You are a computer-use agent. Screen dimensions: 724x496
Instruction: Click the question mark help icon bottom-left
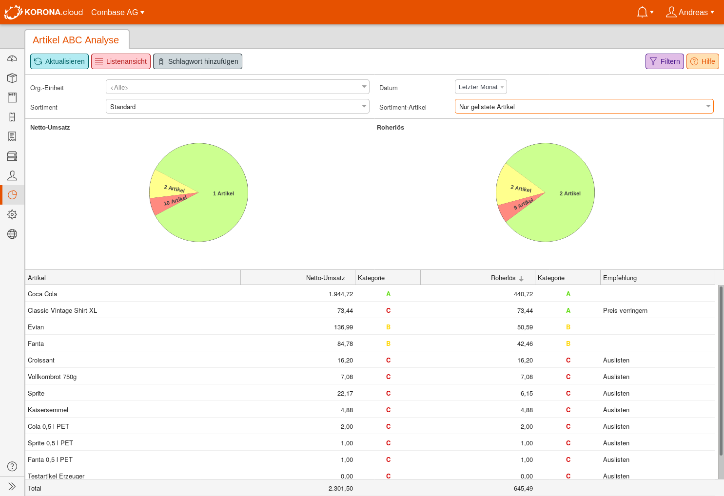(x=12, y=466)
